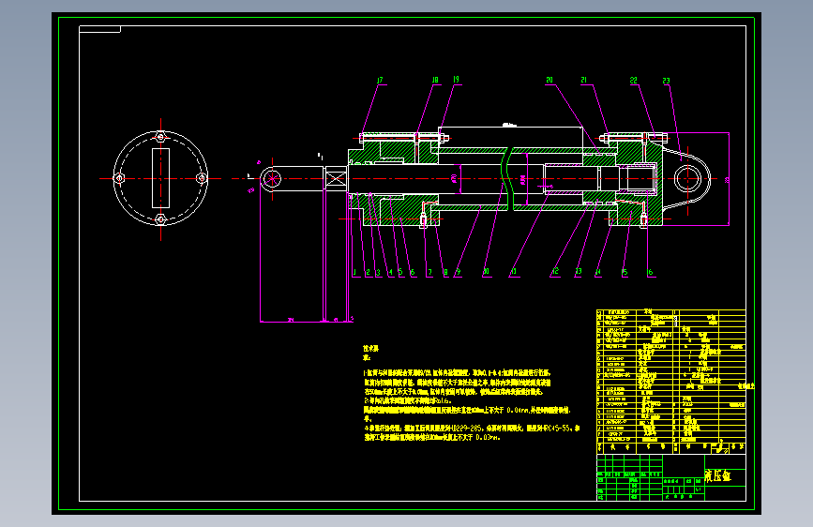Select part balloon number 18
The image size is (813, 527).
coord(435,80)
